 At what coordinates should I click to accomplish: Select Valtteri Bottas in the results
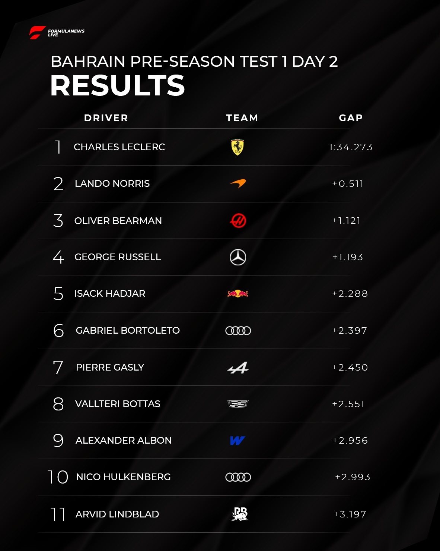pos(118,404)
